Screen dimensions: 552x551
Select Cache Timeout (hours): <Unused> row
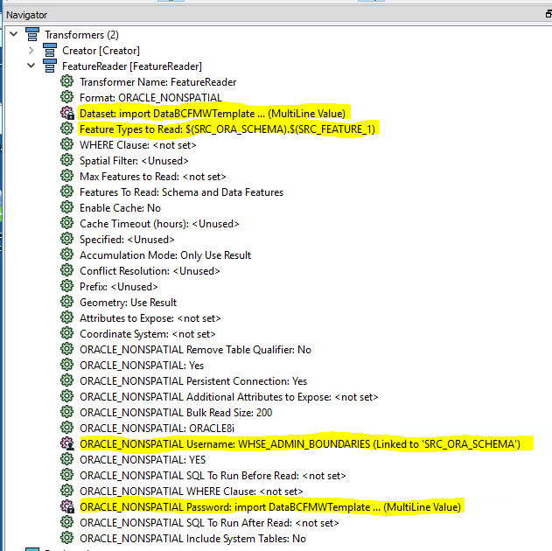point(159,223)
